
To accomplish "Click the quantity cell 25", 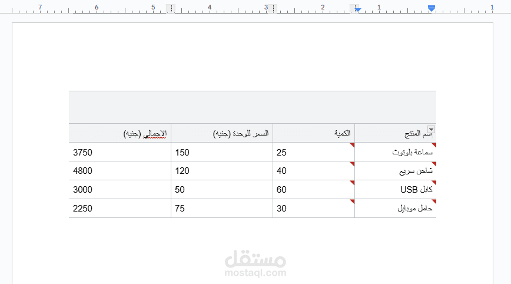I will pos(314,152).
